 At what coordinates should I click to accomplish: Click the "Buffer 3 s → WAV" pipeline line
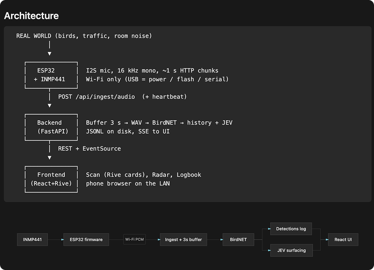159,123
